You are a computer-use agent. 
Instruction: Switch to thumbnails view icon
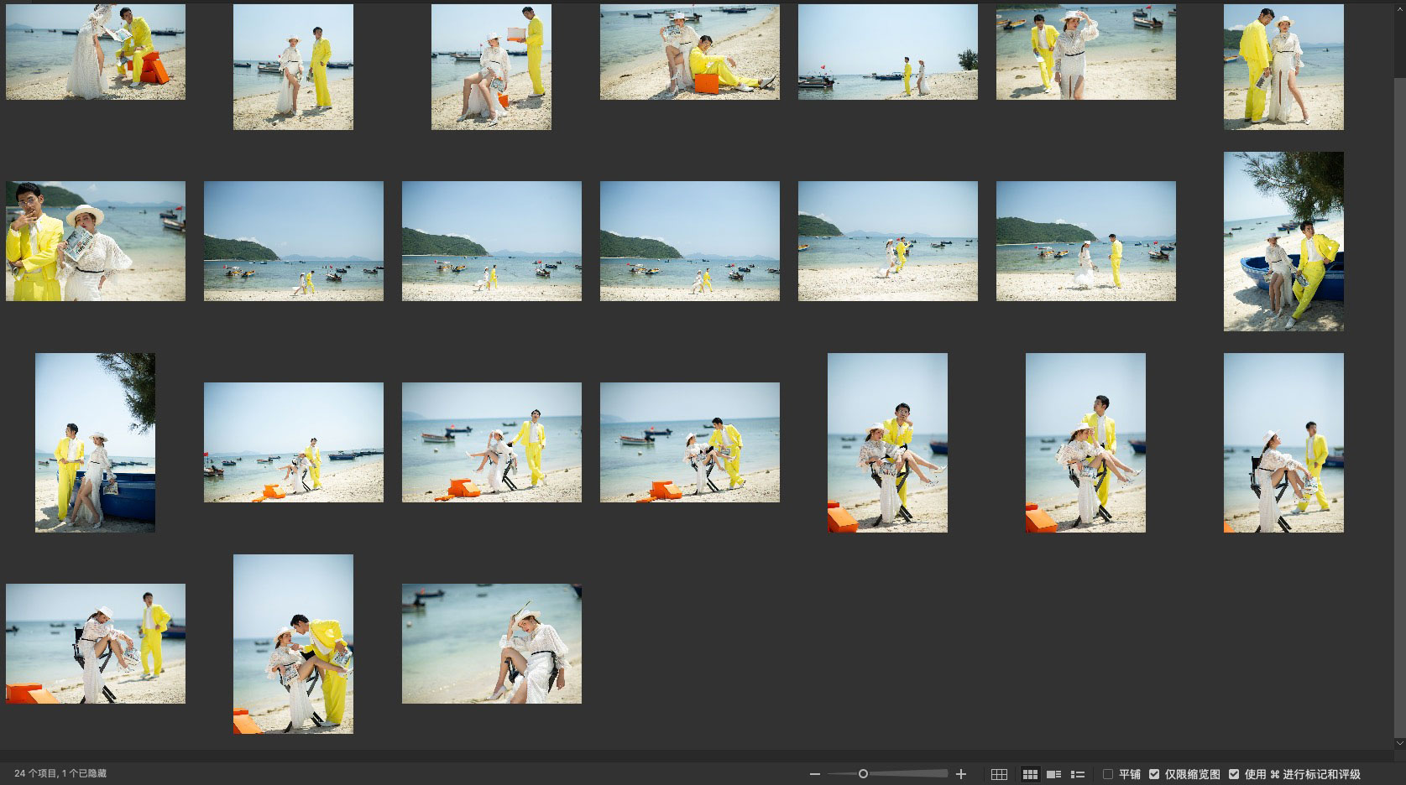click(x=1030, y=774)
